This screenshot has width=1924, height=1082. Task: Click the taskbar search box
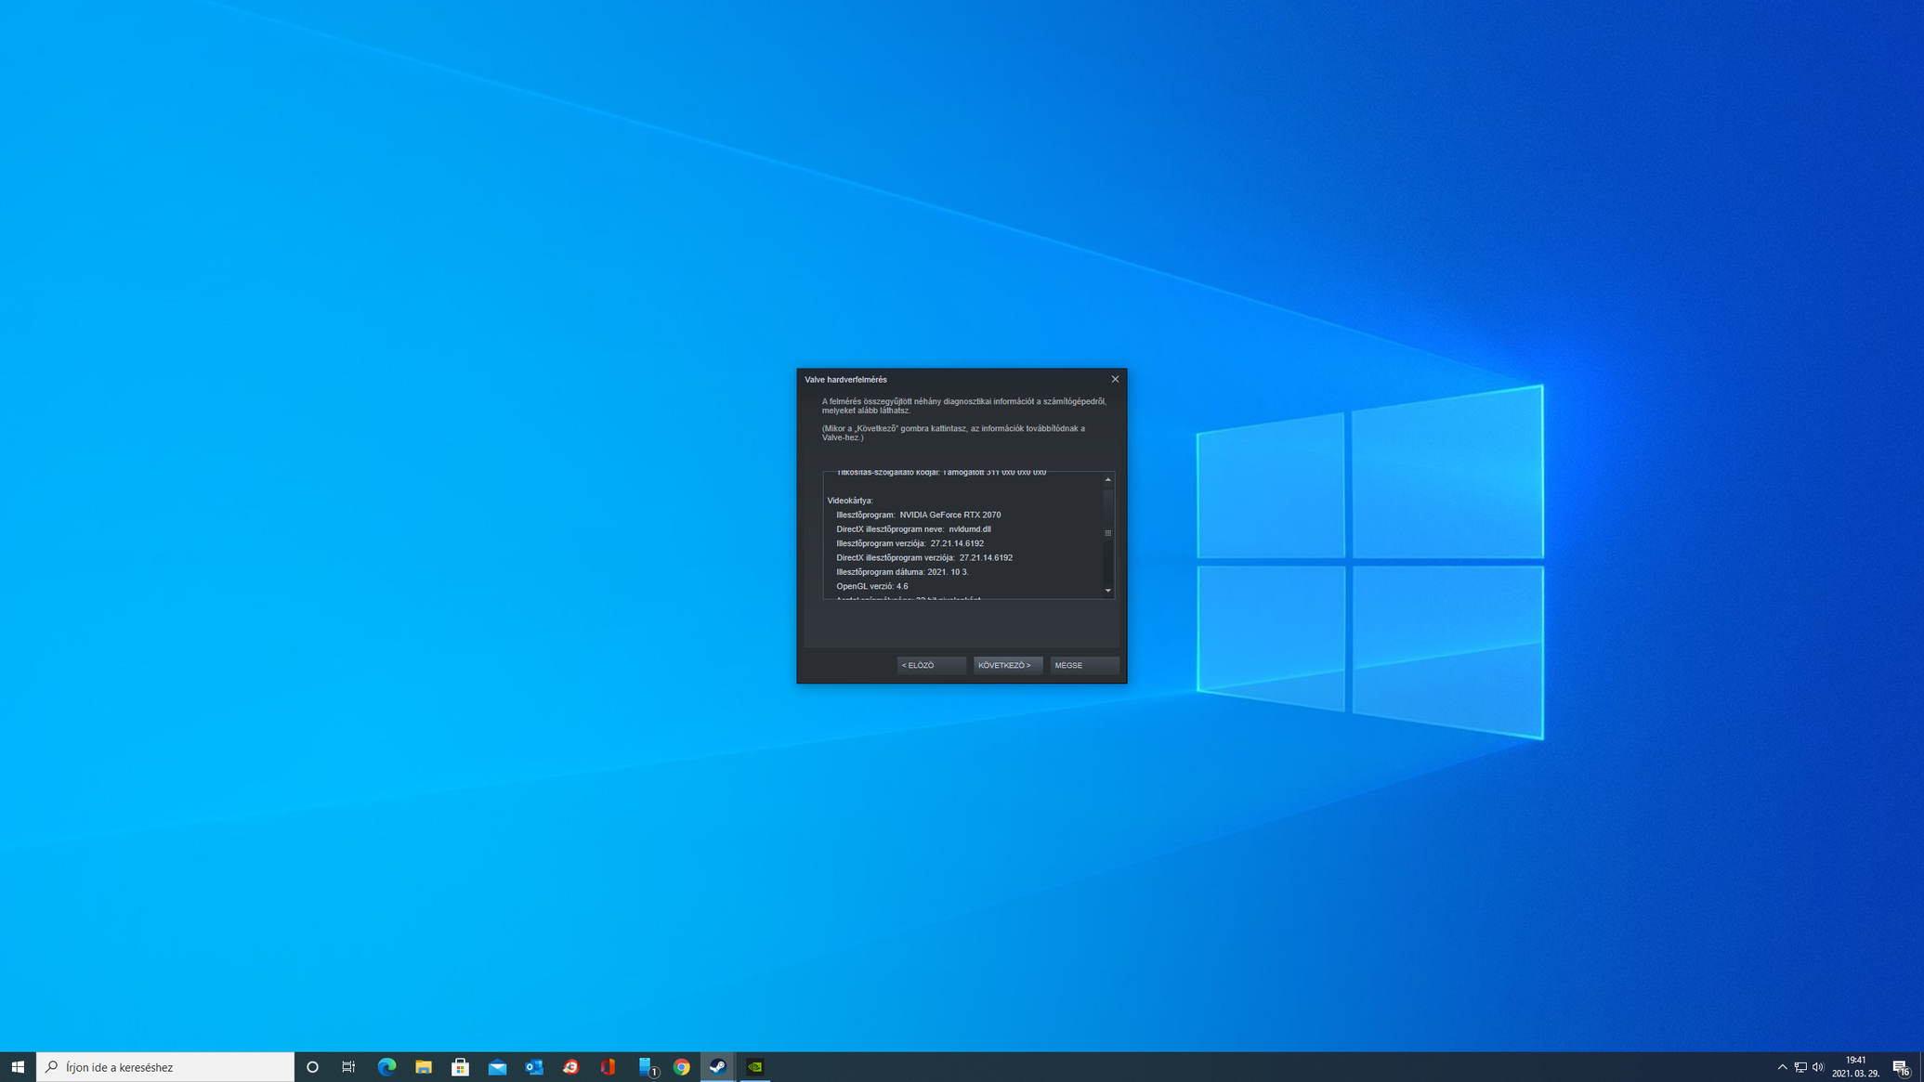[165, 1067]
